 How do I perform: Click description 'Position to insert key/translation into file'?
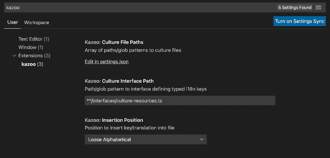(x=130, y=128)
